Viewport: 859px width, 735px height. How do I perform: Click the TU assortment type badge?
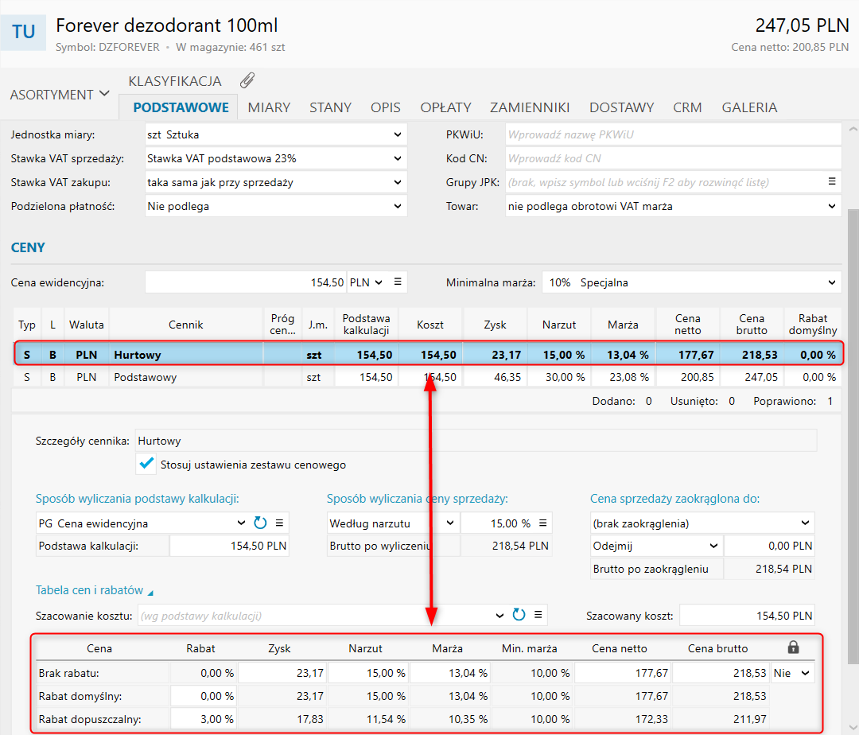click(x=24, y=32)
